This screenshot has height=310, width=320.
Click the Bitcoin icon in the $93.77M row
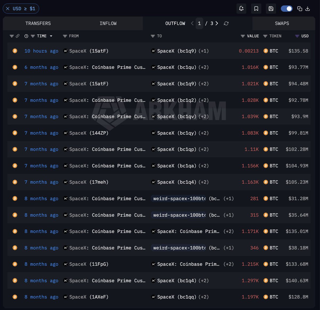[x=15, y=67]
